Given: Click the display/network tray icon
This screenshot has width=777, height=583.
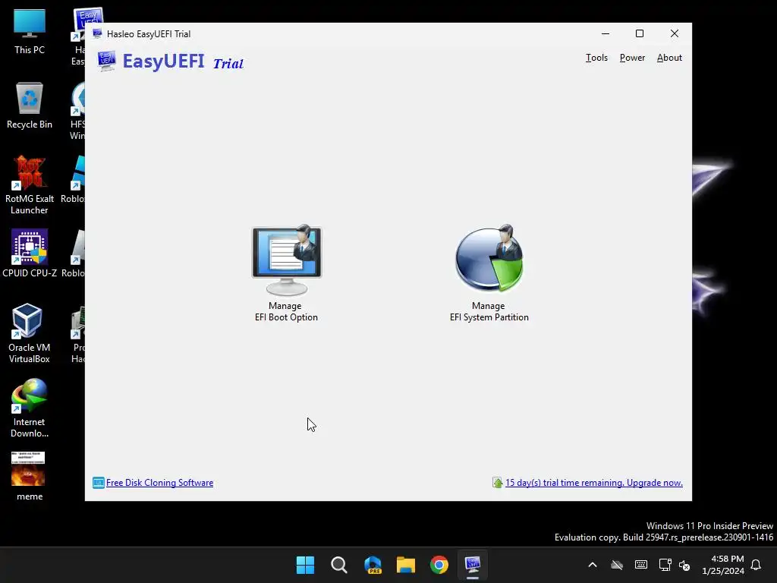Looking at the screenshot, I should (665, 565).
